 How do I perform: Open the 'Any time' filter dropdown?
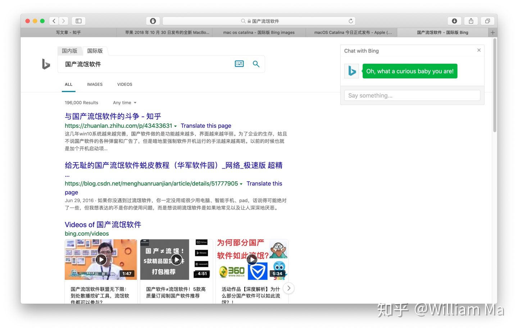pos(124,103)
